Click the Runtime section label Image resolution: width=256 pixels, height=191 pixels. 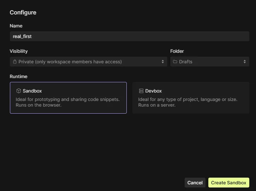(x=18, y=76)
